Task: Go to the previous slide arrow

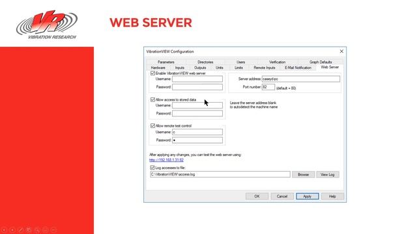Action: pos(4,229)
